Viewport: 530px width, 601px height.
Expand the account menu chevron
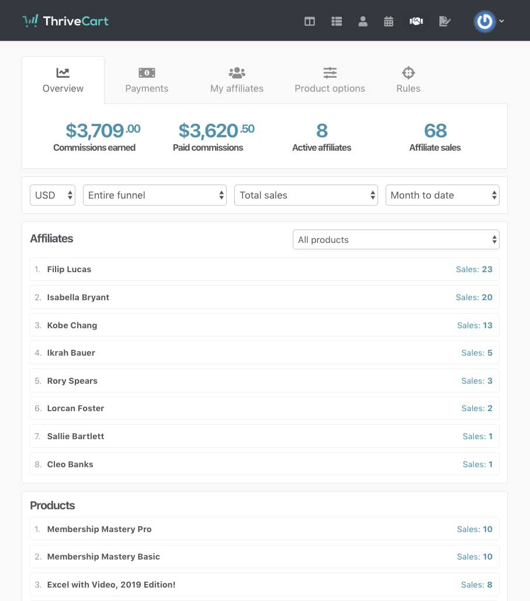(501, 22)
